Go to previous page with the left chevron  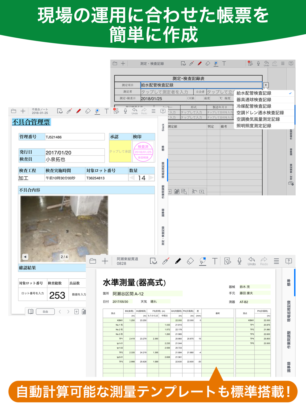[x=60, y=312]
